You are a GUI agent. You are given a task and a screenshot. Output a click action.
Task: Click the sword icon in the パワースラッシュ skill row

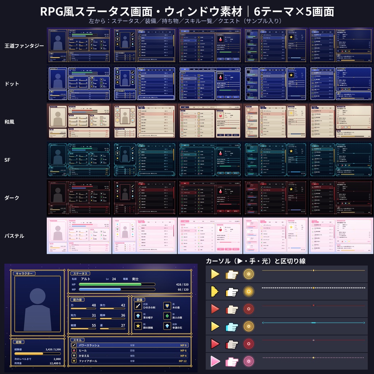pyautogui.click(x=74, y=345)
